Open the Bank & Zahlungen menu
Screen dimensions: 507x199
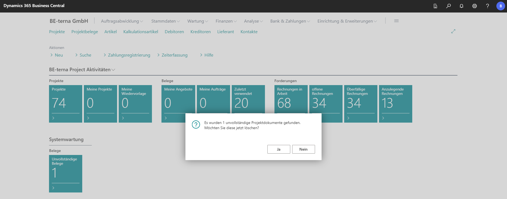point(290,21)
